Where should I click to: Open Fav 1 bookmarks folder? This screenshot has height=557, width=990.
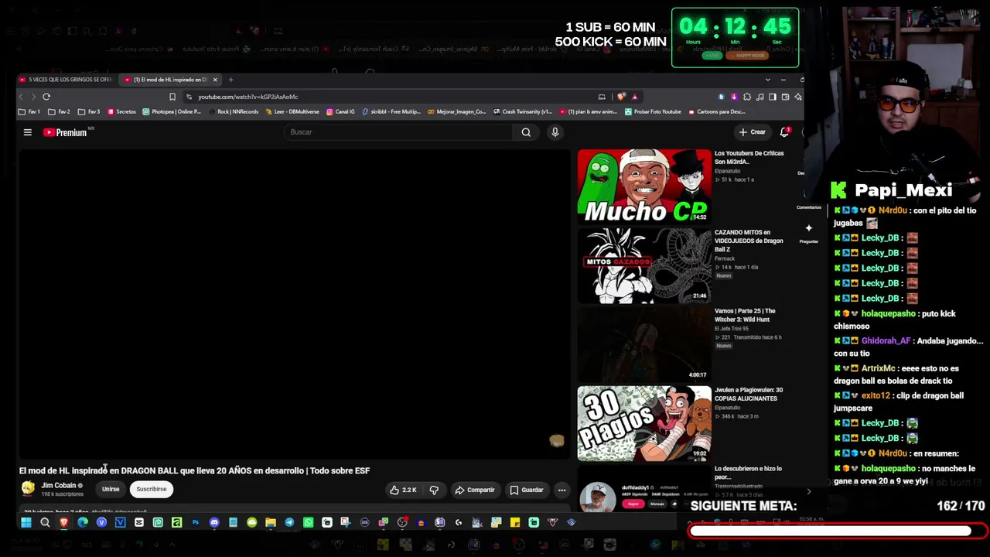(29, 112)
